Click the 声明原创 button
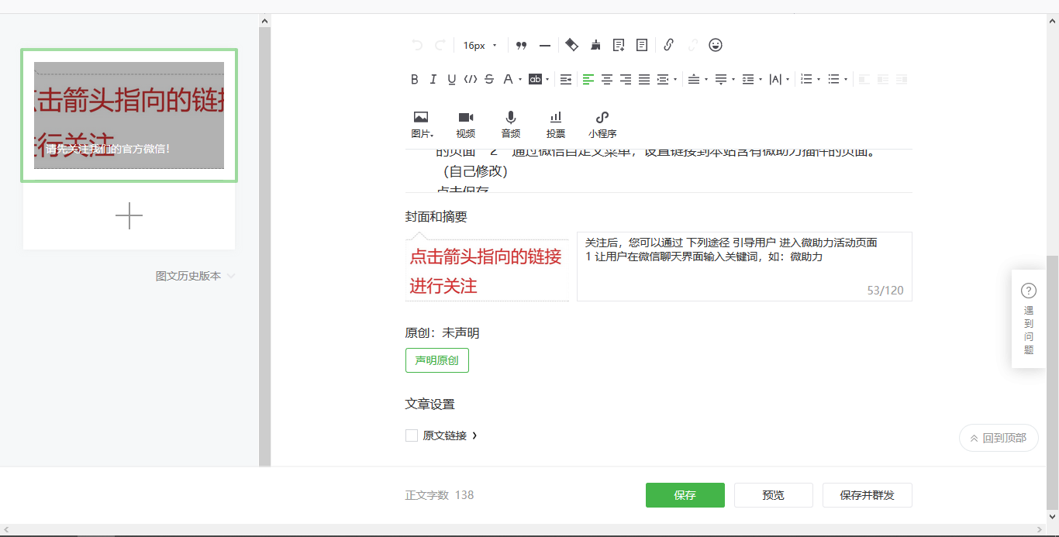This screenshot has width=1059, height=537. click(x=437, y=360)
